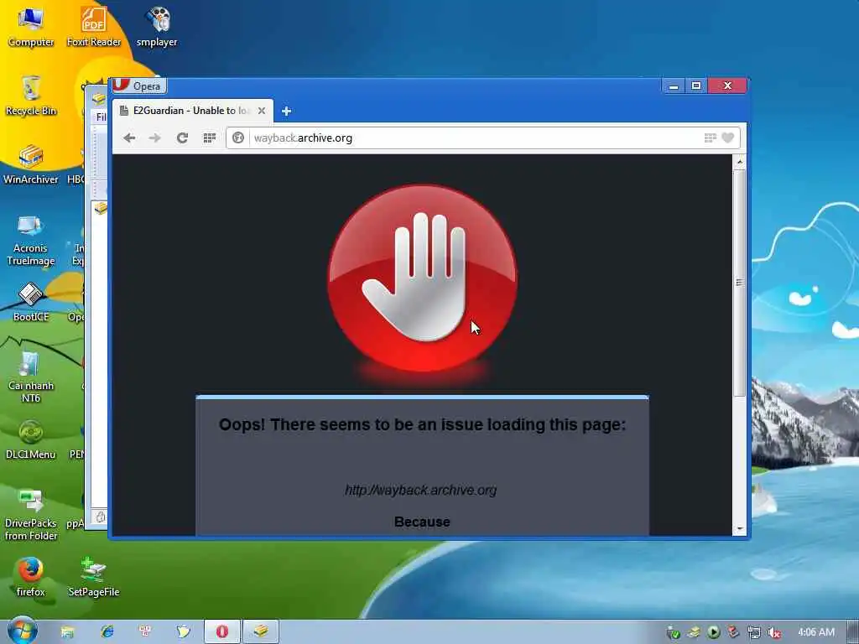Open the Recycle Bin icon
Image resolution: width=859 pixels, height=644 pixels.
coord(31,96)
